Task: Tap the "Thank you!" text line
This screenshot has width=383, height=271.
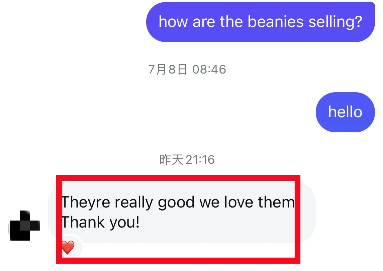Action: click(101, 223)
